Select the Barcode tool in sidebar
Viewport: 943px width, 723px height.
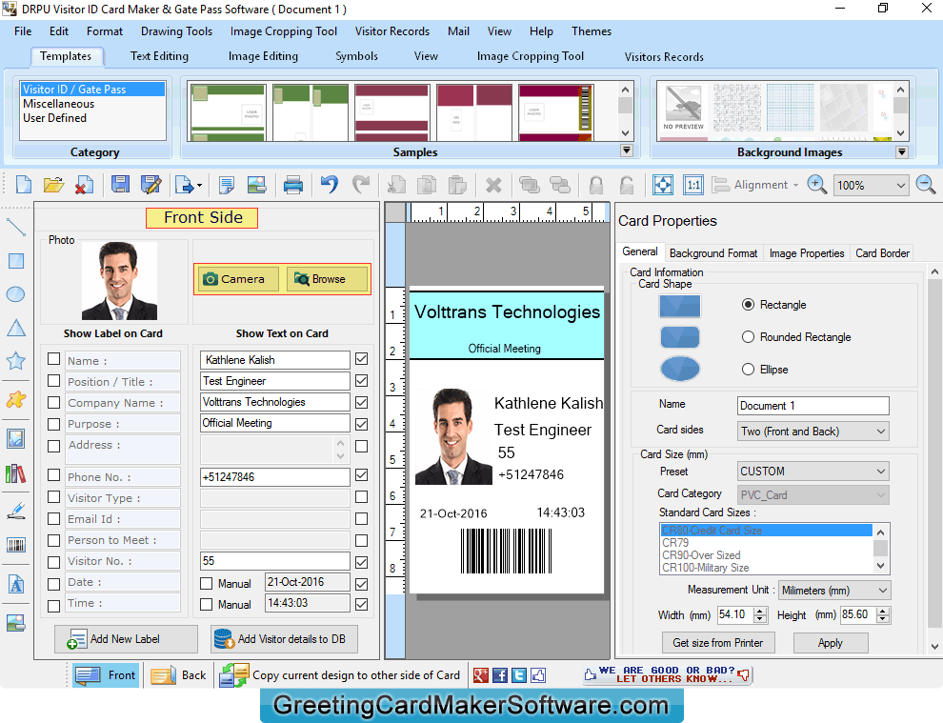pos(15,546)
